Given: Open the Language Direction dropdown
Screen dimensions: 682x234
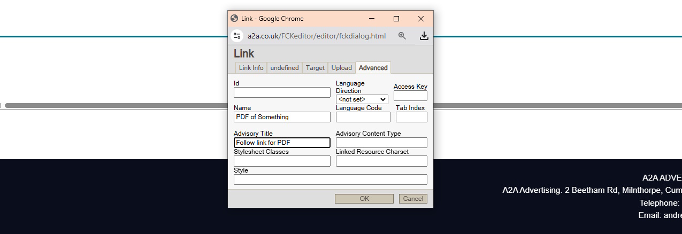Looking at the screenshot, I should (x=362, y=99).
